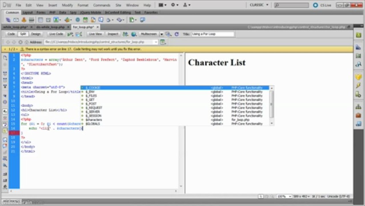
Task: Click the Tag Chooser icon
Action: coord(142,20)
